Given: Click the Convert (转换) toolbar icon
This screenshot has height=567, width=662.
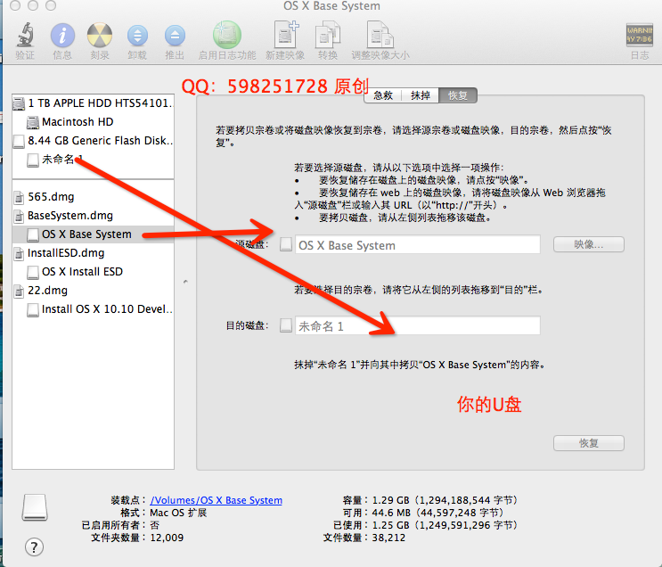Looking at the screenshot, I should tap(328, 35).
